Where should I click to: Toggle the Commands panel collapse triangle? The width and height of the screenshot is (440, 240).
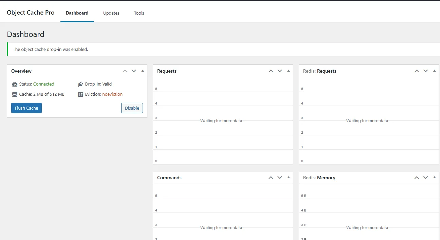(x=289, y=178)
